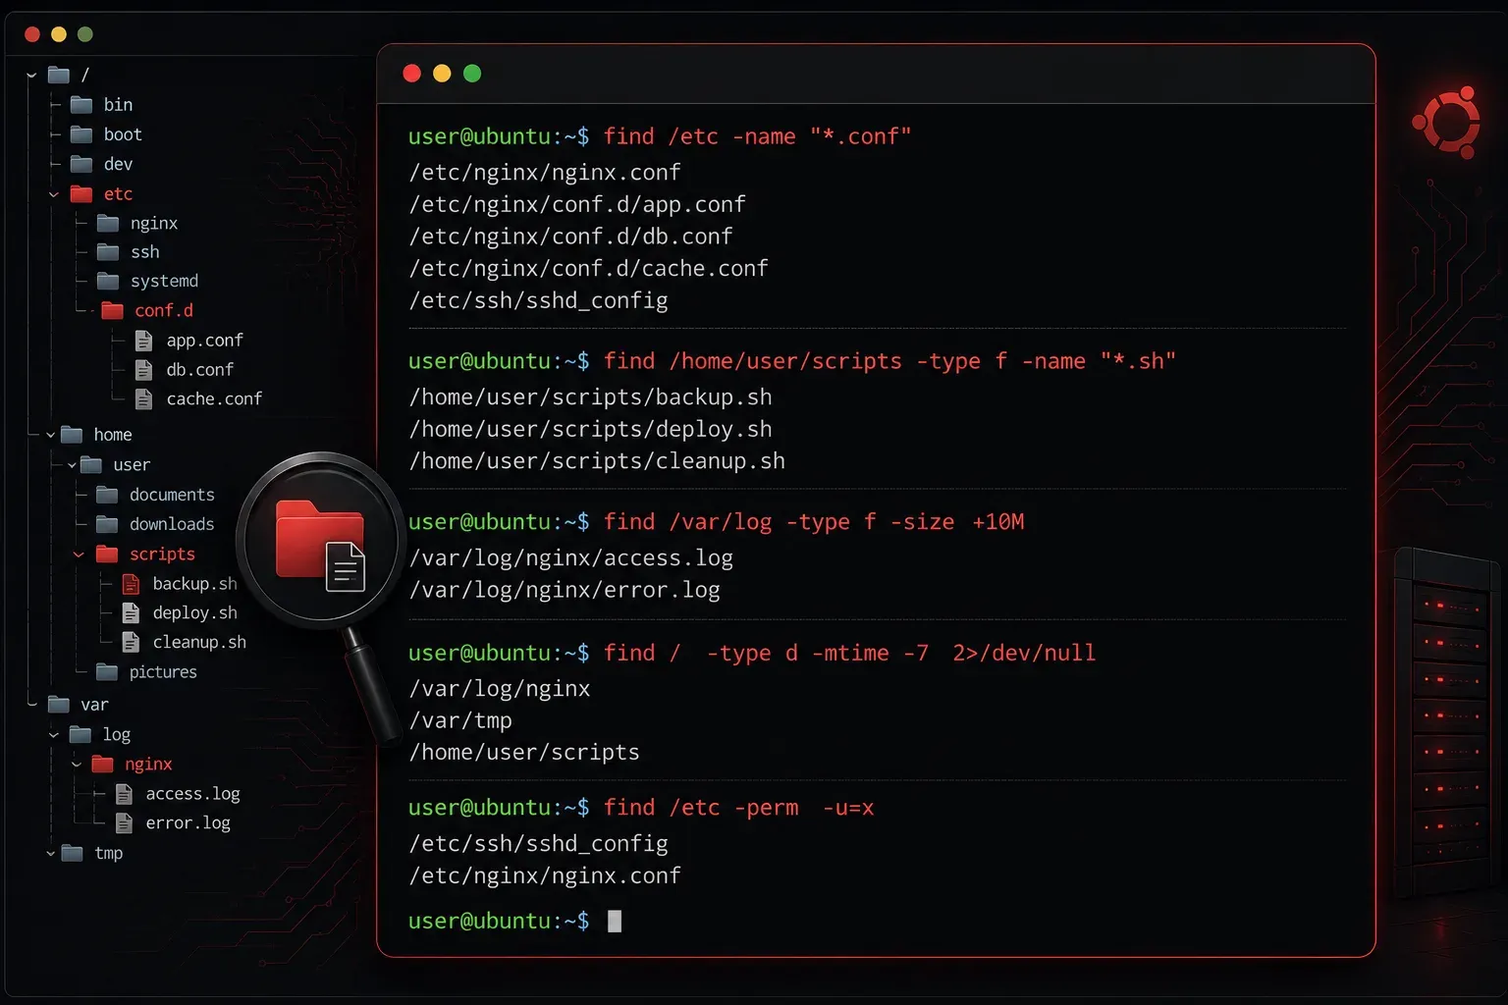Click the deploy.sh file icon
Viewport: 1508px width, 1005px height.
[x=131, y=613]
